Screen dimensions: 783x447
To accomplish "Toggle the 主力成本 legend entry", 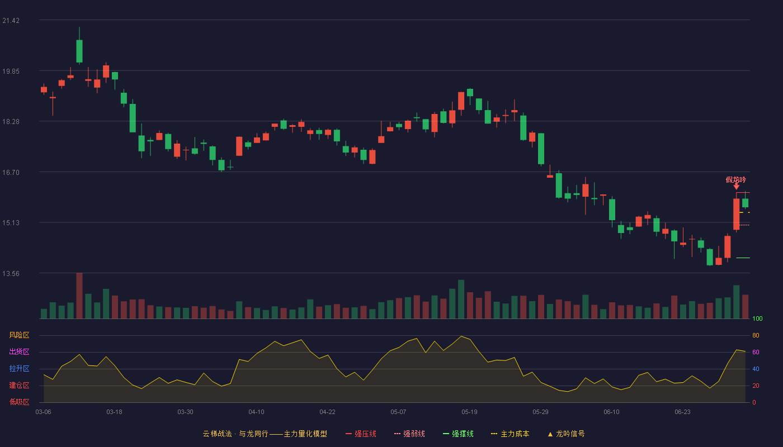I will [x=510, y=434].
